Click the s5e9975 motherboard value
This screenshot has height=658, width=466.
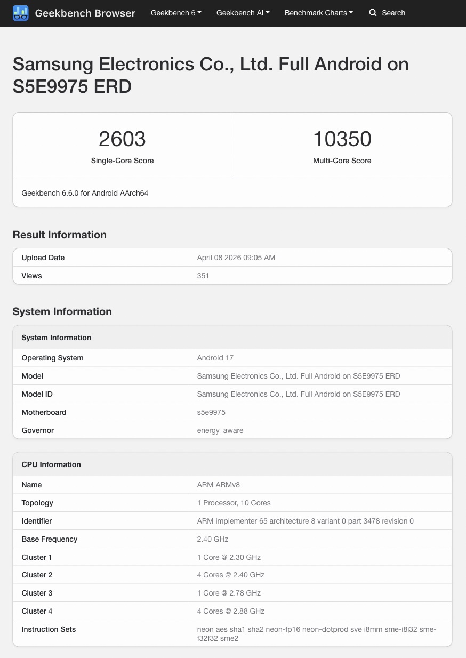pyautogui.click(x=211, y=412)
